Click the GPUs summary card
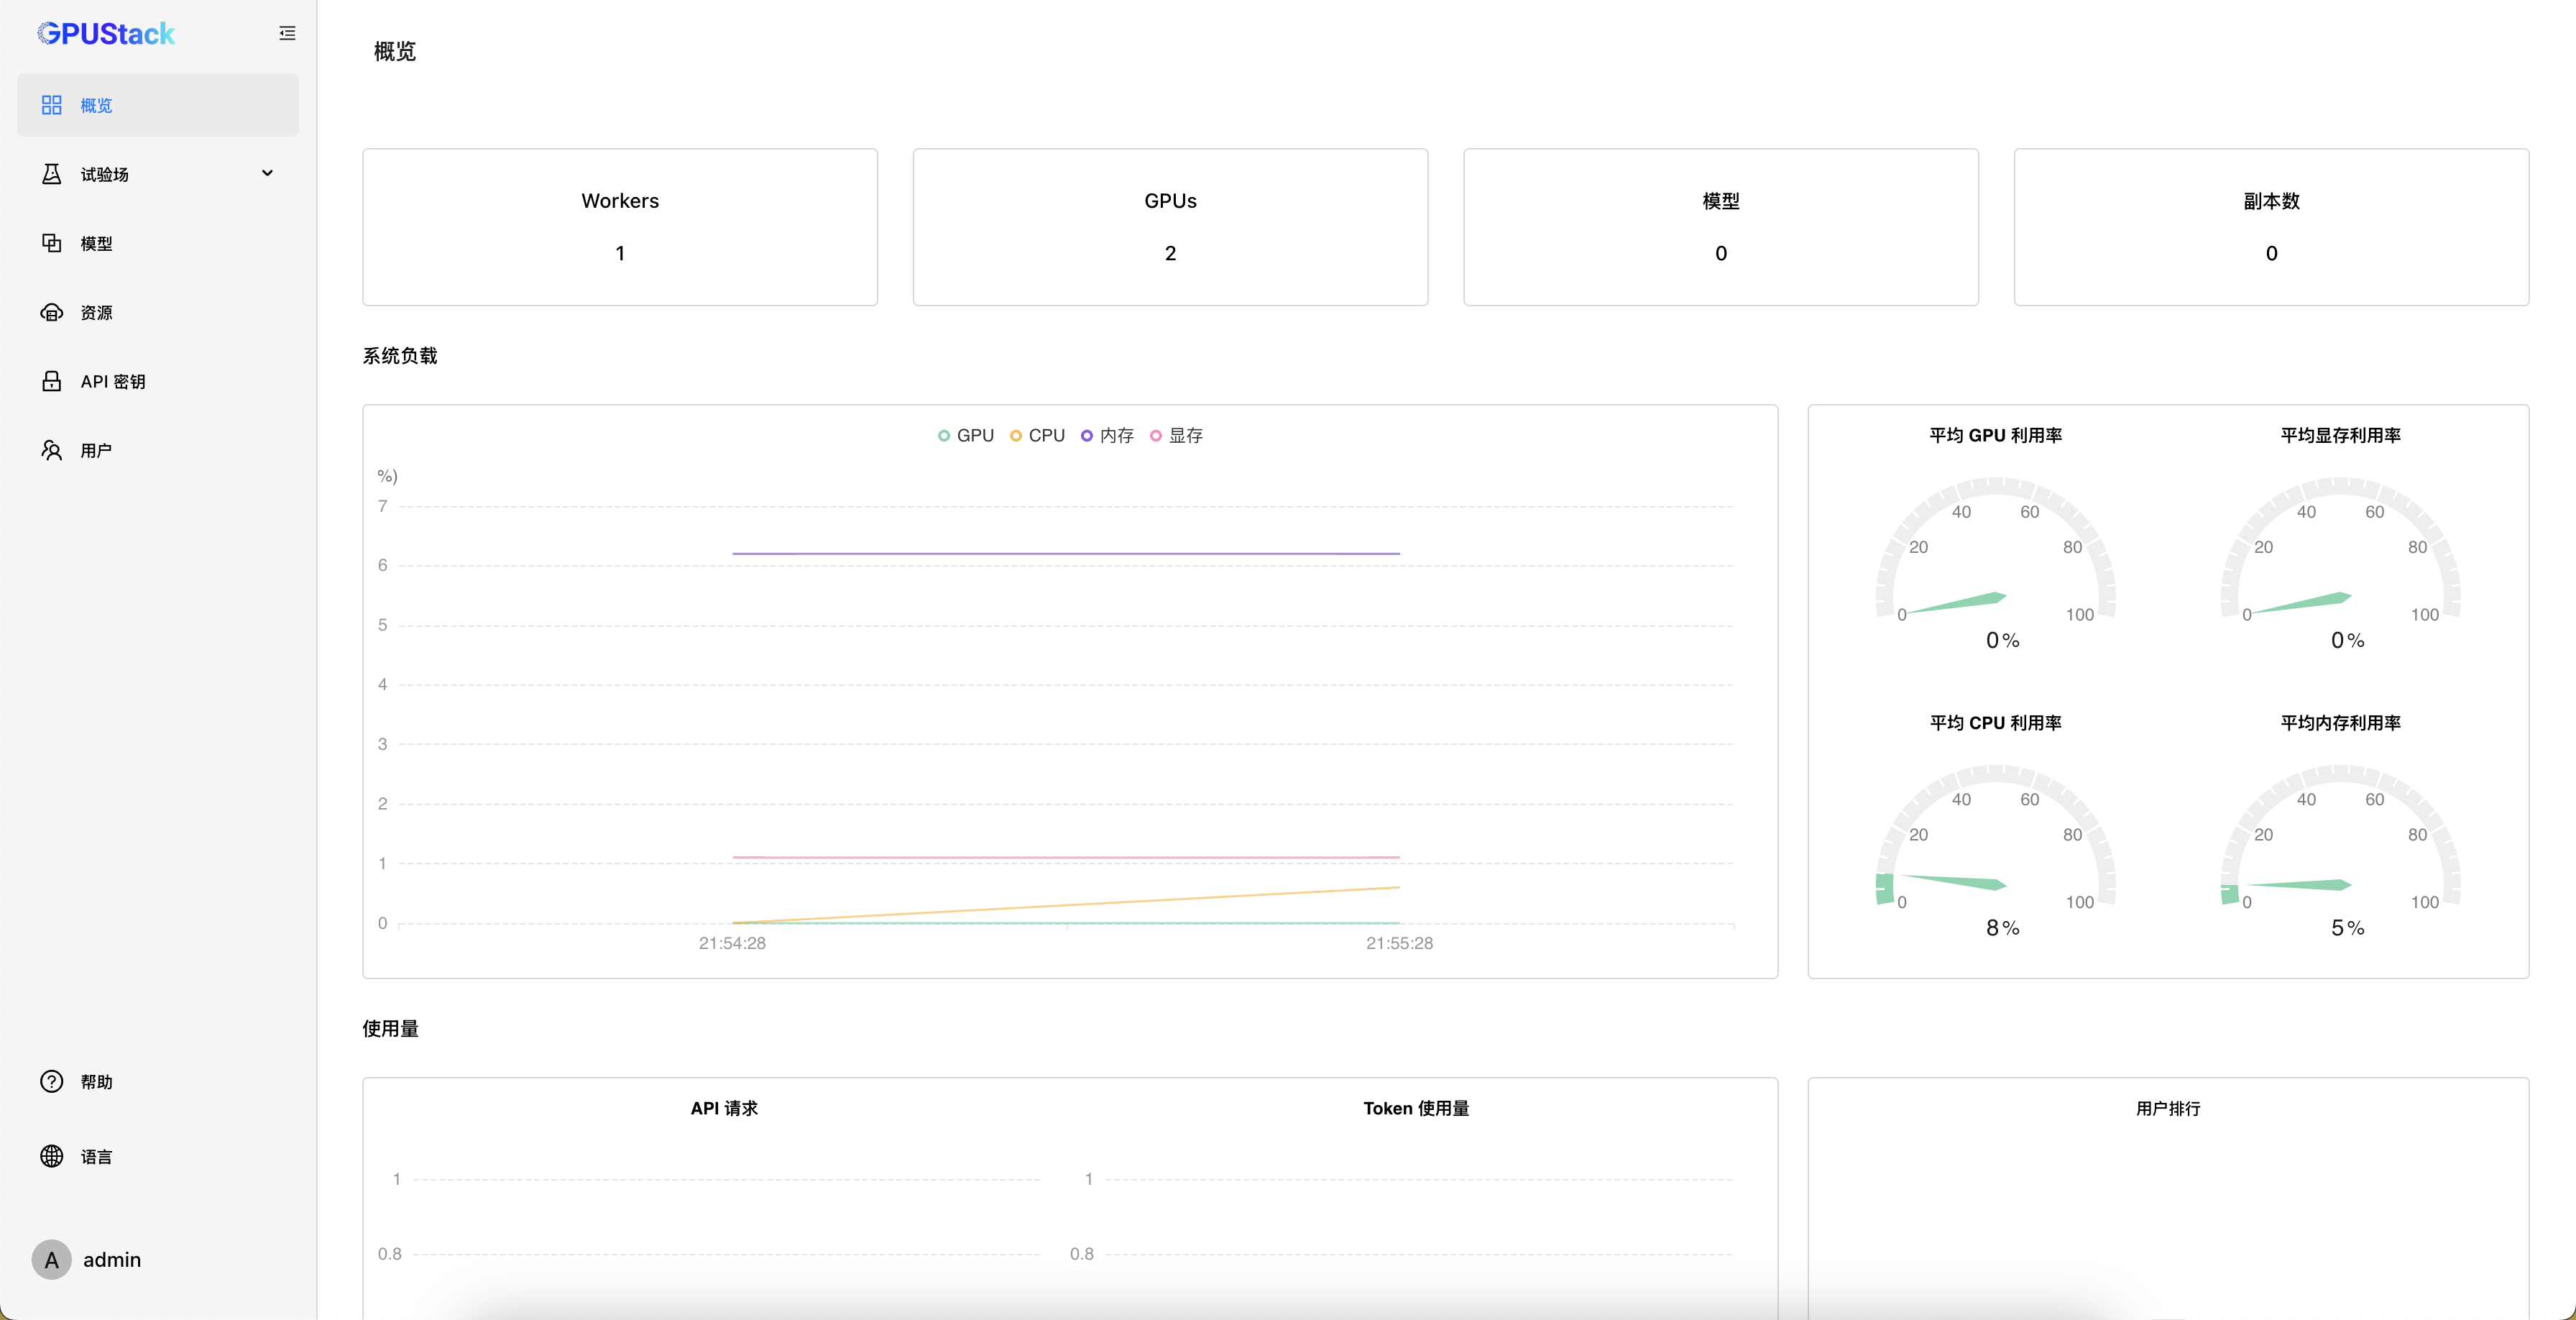Viewport: 2576px width, 1320px height. 1170,227
